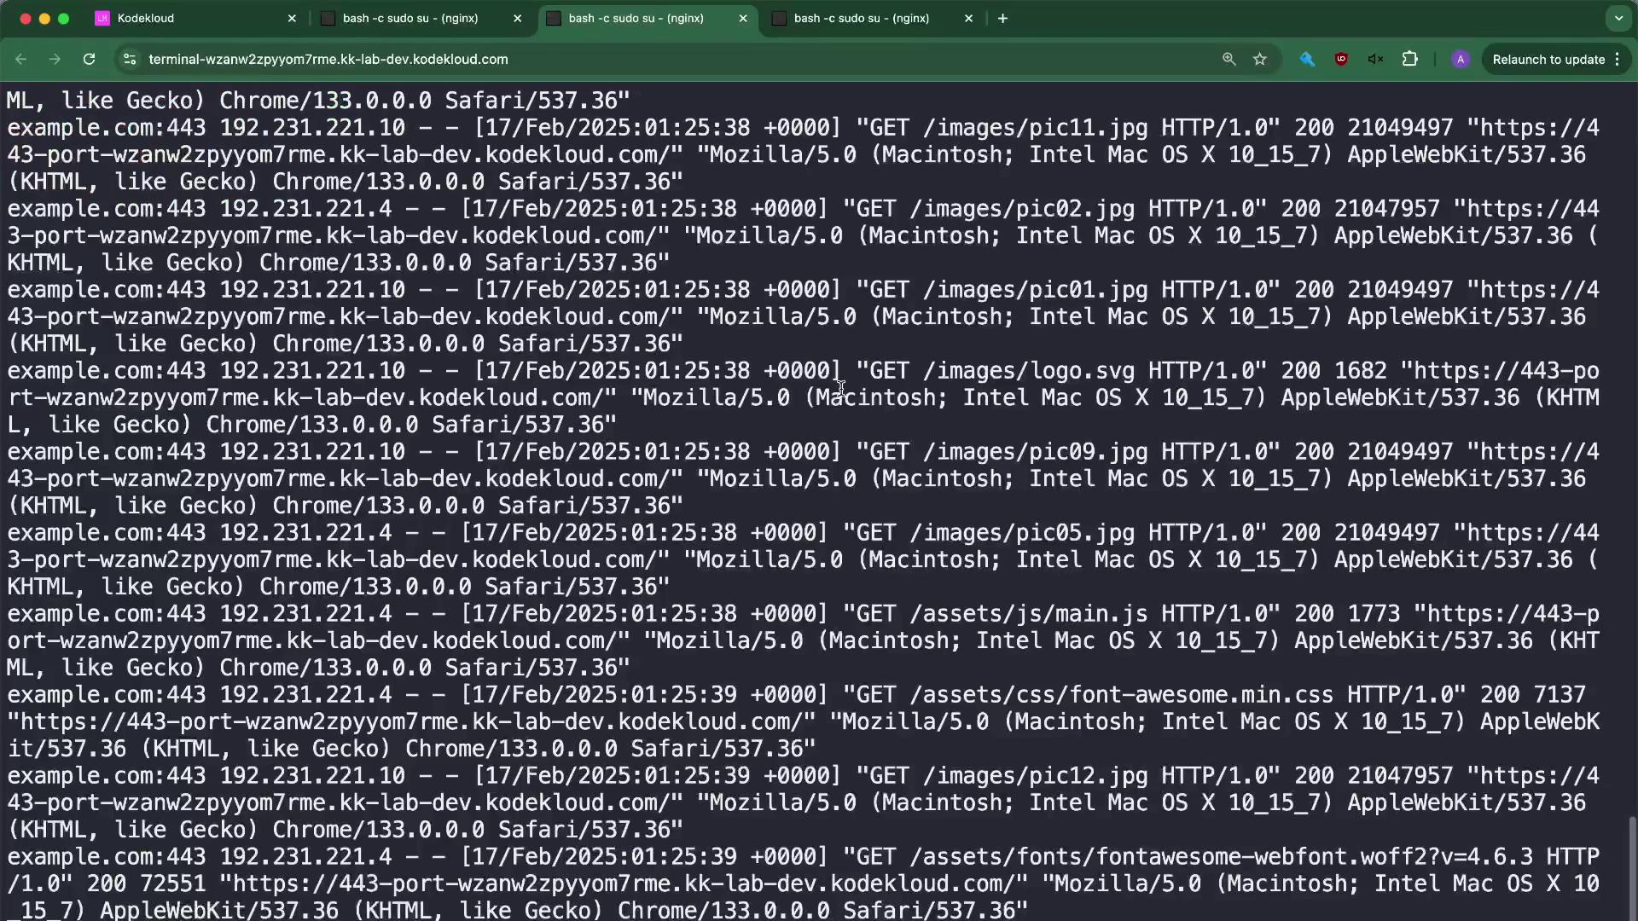
Task: Click the browser forward arrow
Action: pyautogui.click(x=55, y=59)
